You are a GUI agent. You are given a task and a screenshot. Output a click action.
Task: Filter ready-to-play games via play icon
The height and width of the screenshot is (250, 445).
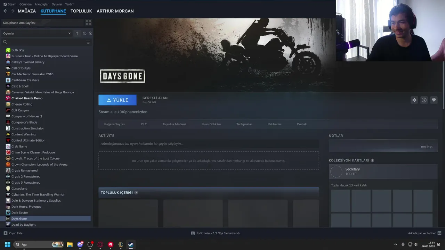pos(90,33)
